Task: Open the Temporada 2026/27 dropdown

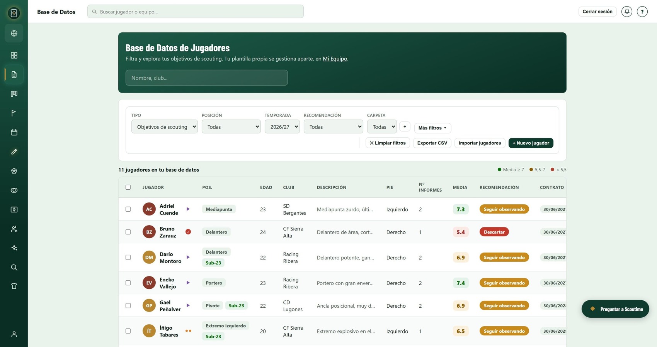Action: pyautogui.click(x=282, y=126)
